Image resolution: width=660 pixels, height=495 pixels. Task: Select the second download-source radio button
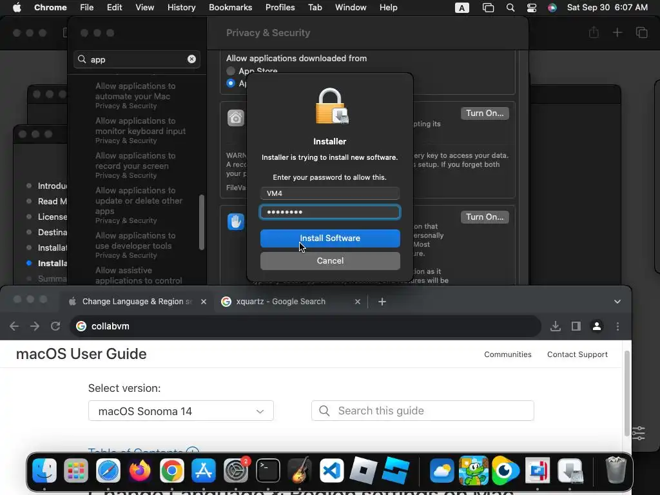[x=231, y=83]
